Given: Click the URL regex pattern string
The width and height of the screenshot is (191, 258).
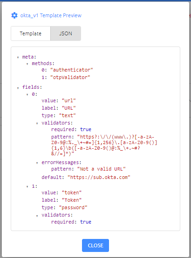Looking at the screenshot, I should pos(104,145).
